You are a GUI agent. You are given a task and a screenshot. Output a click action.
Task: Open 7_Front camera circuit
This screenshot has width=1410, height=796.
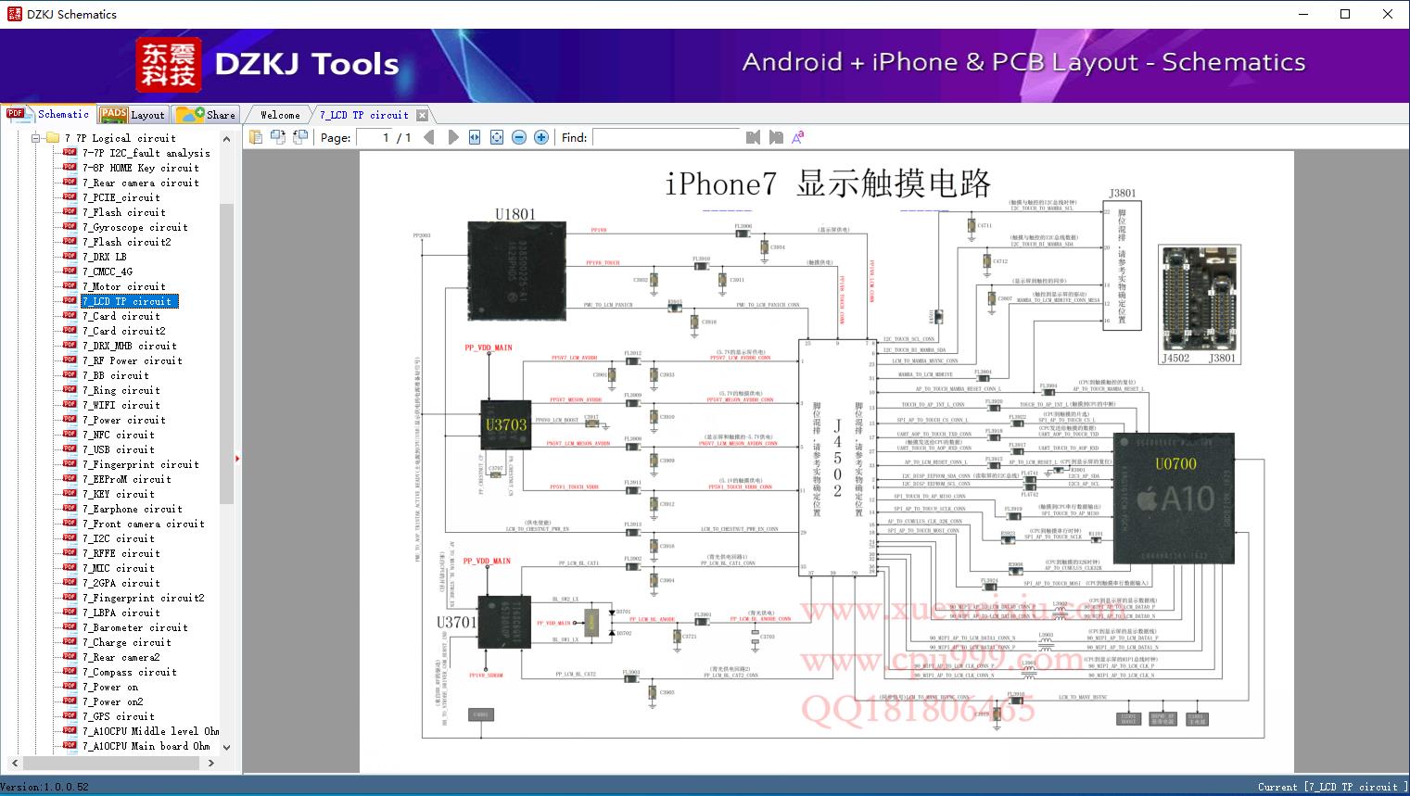tap(143, 524)
